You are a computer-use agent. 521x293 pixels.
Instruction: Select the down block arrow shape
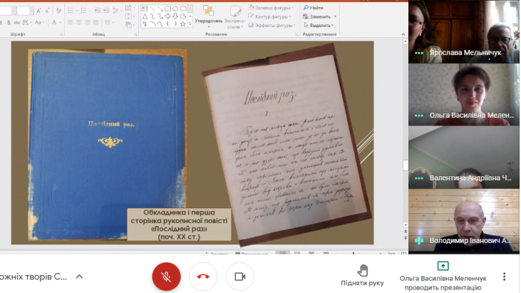(175, 16)
